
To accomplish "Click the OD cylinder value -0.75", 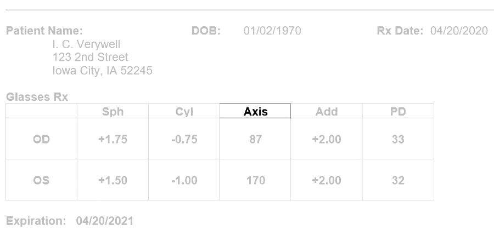I will coord(184,139).
